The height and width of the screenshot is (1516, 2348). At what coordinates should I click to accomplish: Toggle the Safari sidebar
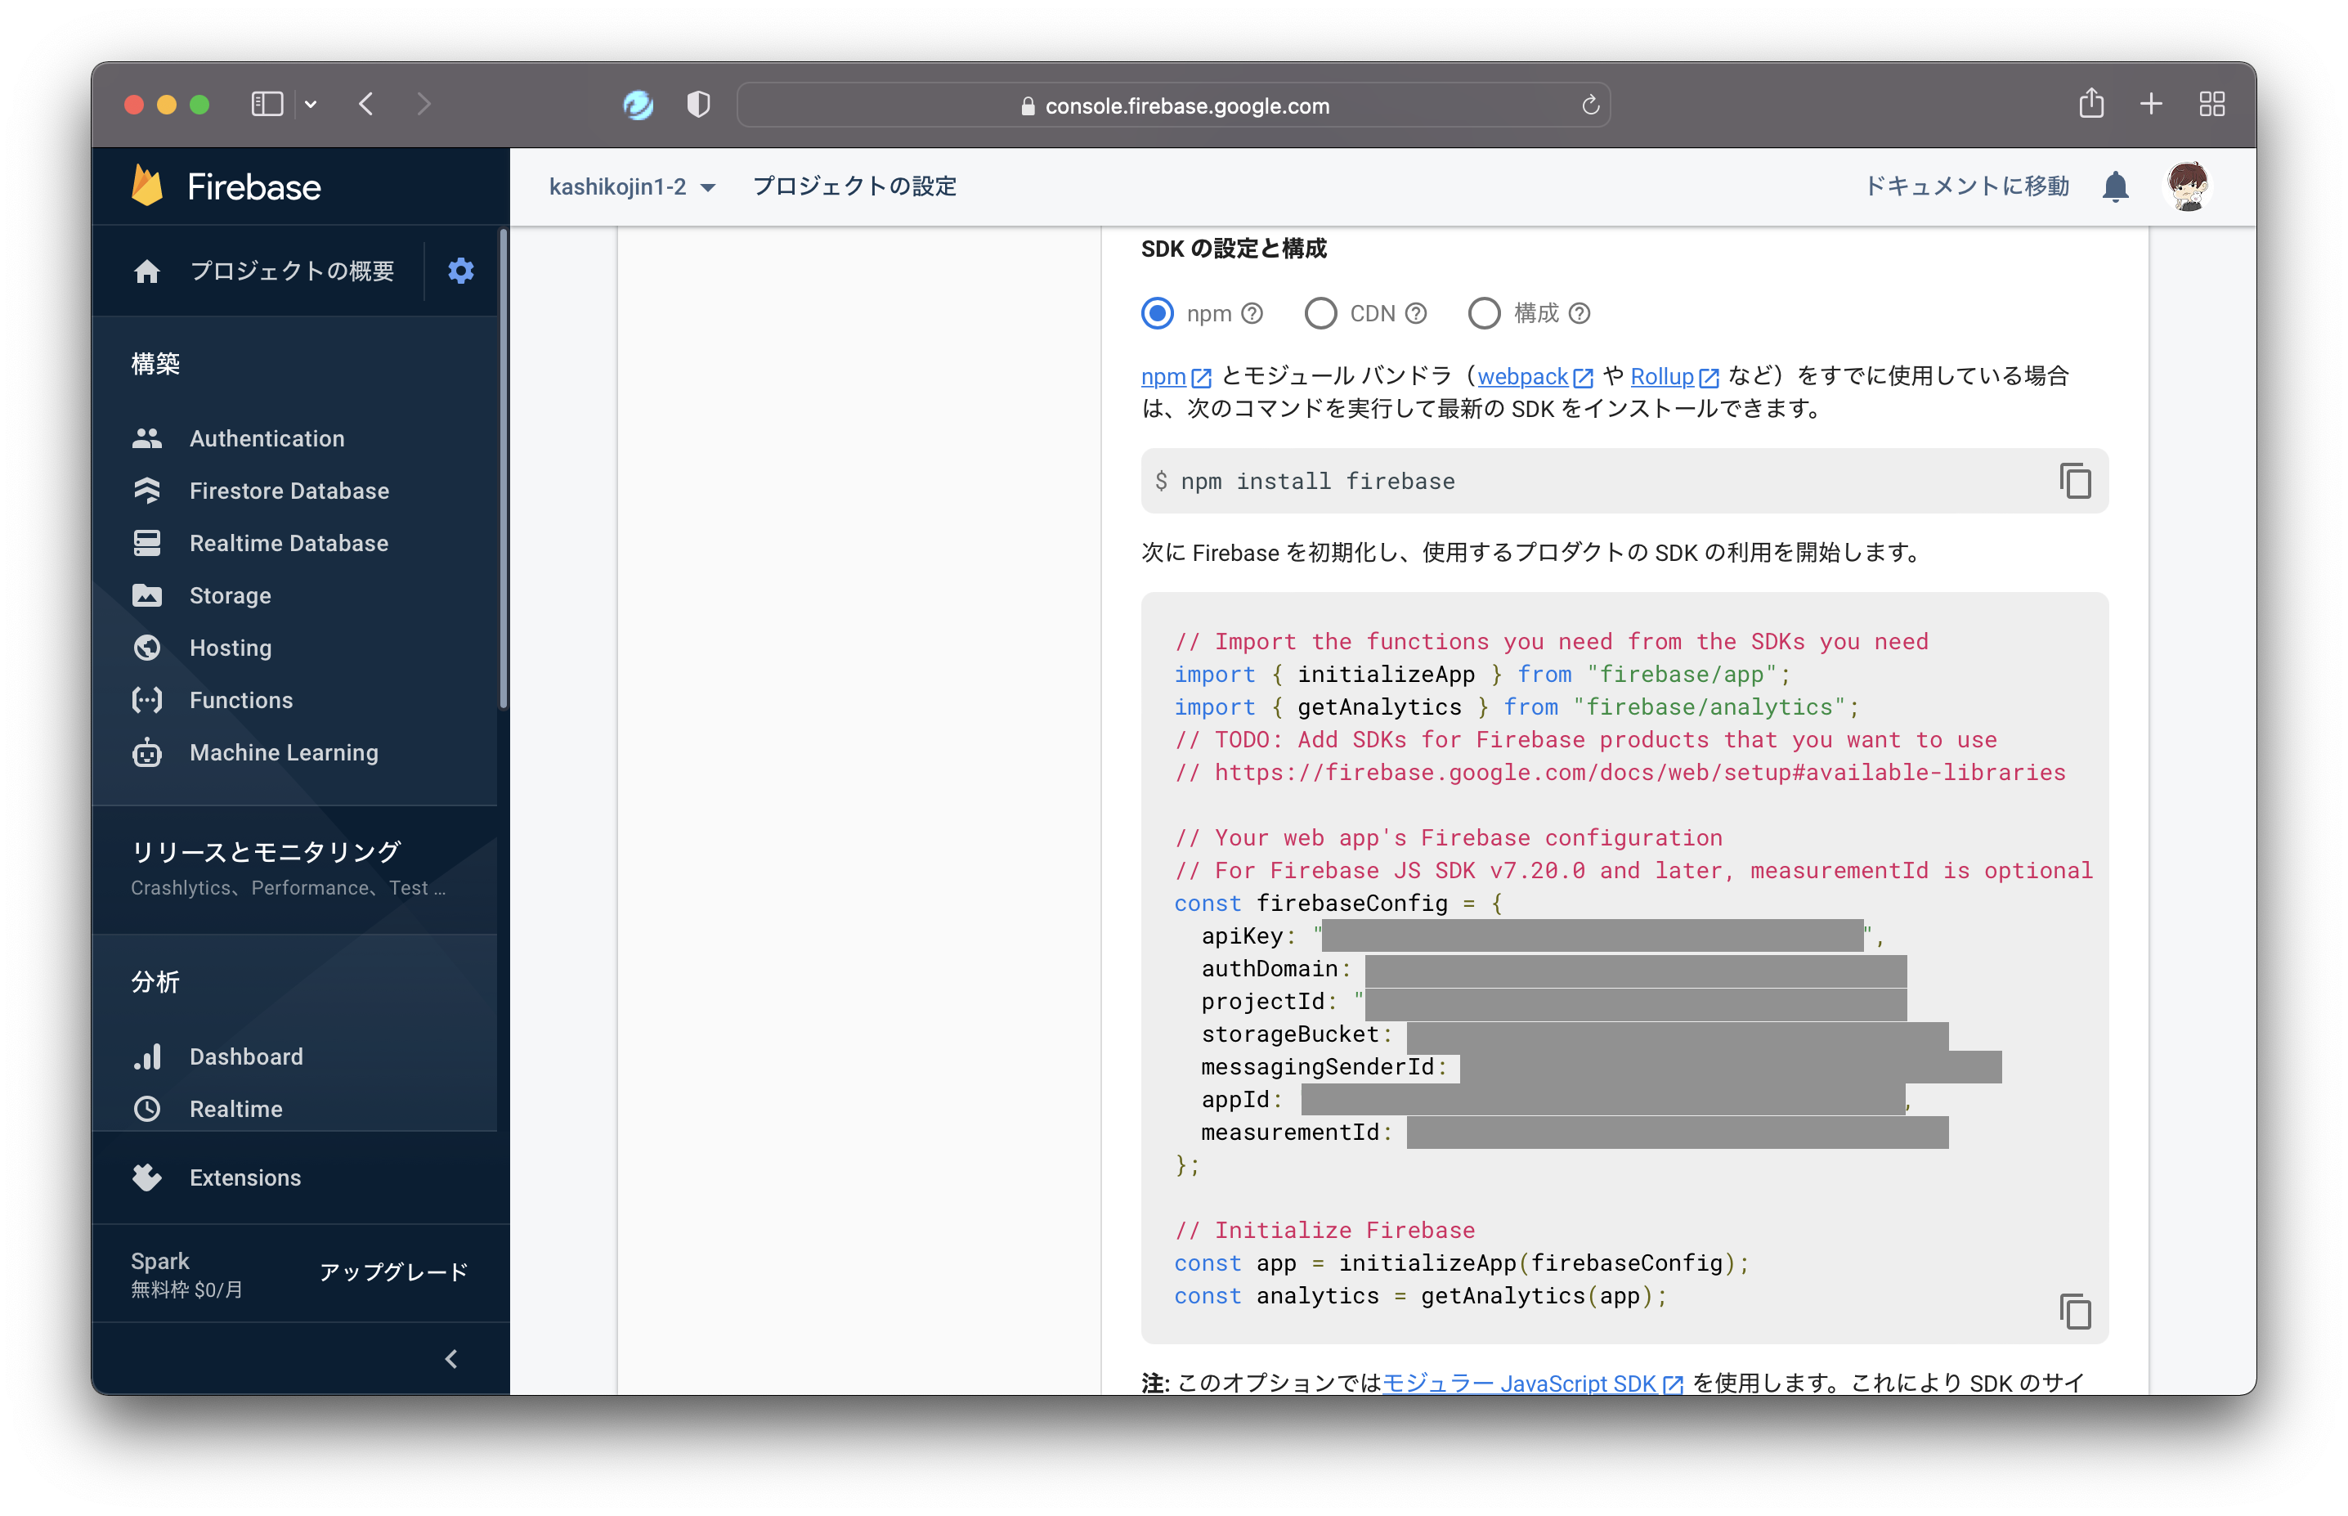coord(267,105)
